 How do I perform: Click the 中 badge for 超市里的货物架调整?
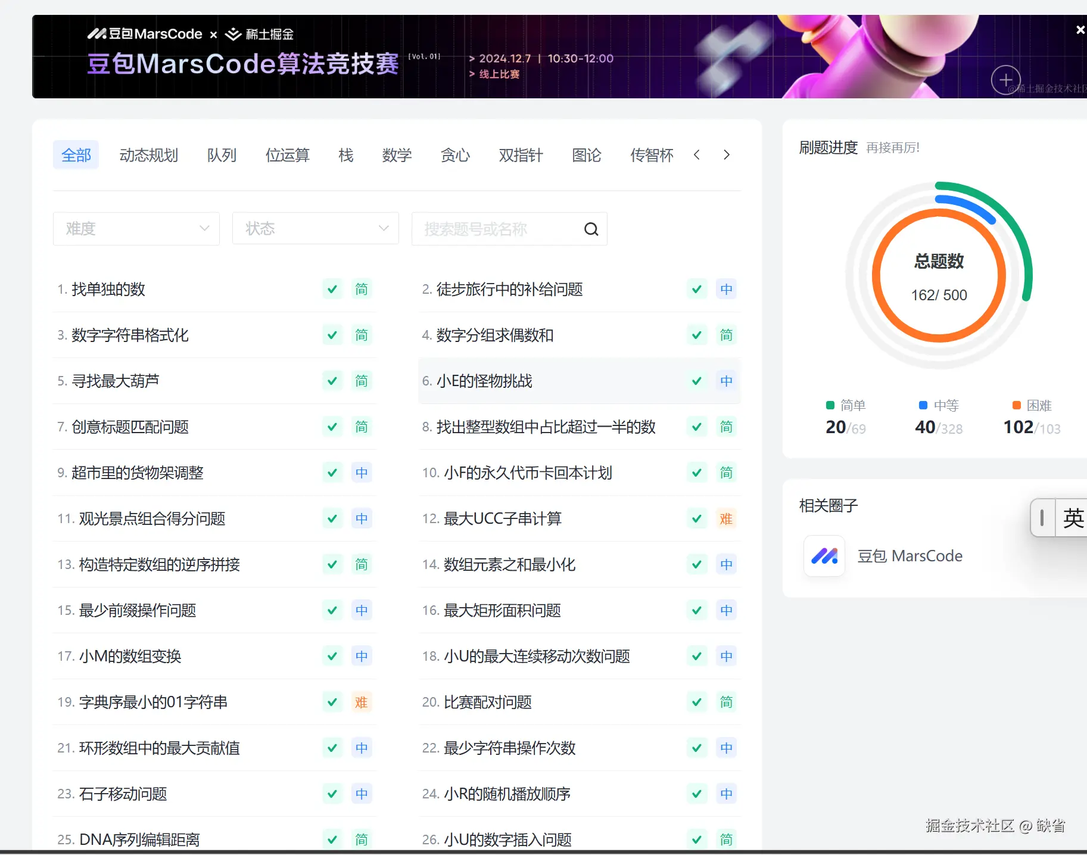click(x=362, y=473)
